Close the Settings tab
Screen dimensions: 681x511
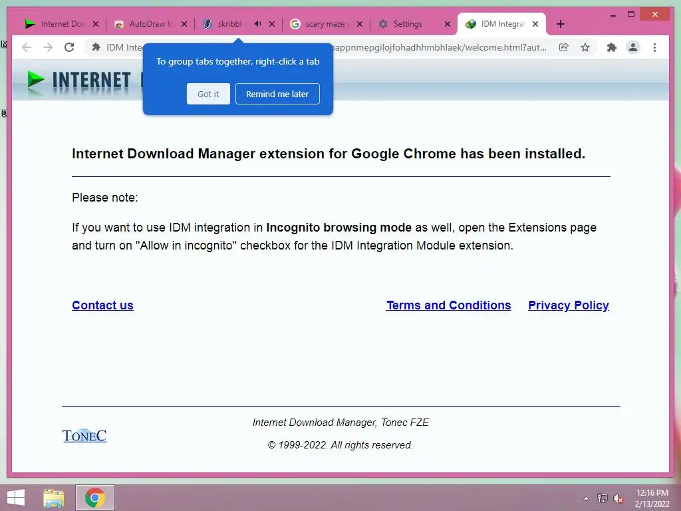pos(448,24)
